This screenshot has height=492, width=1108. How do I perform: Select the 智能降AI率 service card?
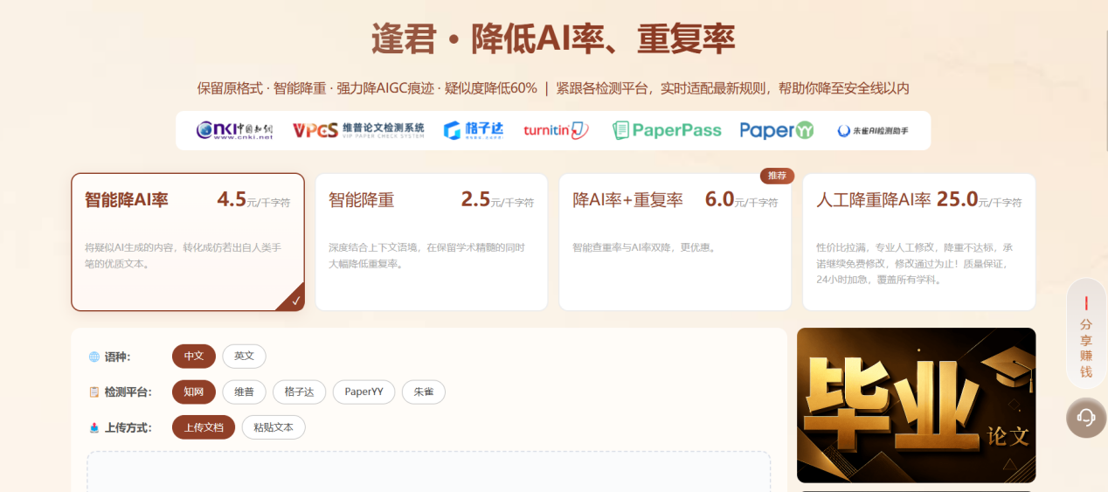pos(188,242)
